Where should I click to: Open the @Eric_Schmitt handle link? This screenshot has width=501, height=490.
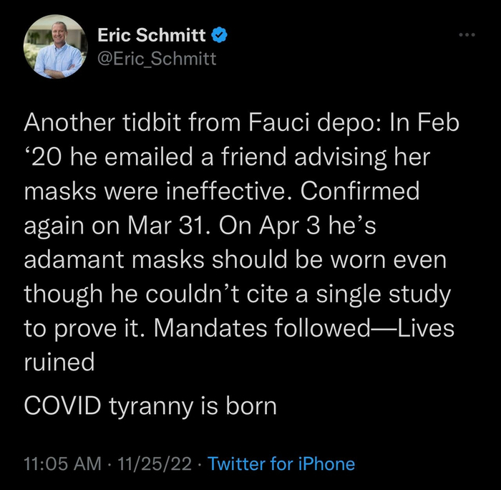155,59
